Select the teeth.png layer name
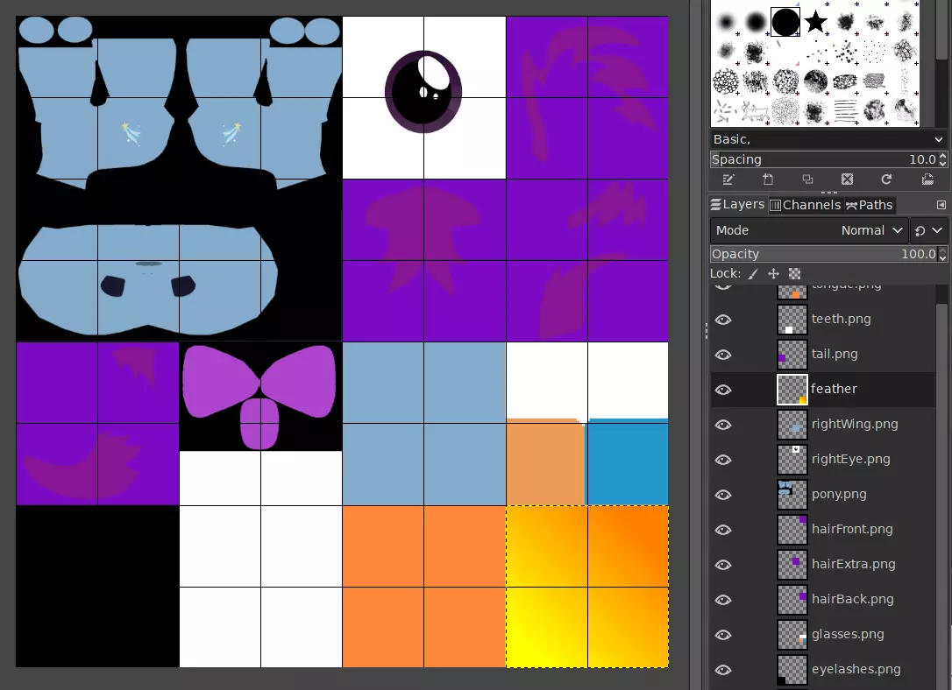Image resolution: width=952 pixels, height=690 pixels. (841, 319)
